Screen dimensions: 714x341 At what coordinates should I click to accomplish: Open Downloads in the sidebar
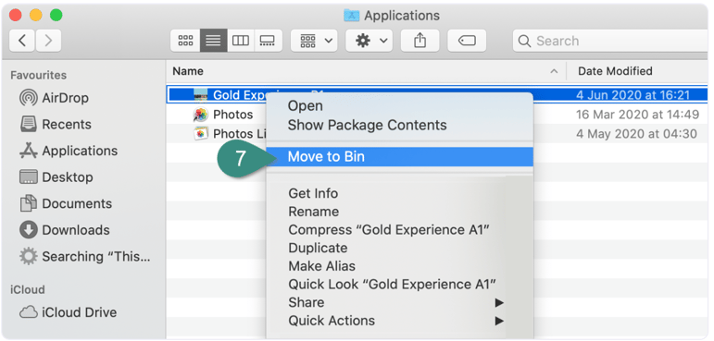pyautogui.click(x=76, y=229)
